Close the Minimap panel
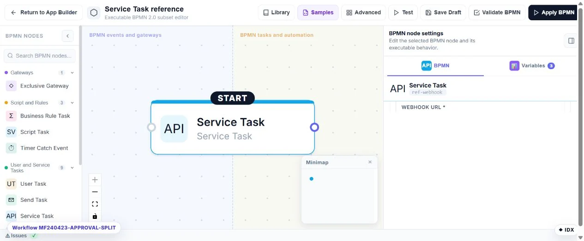This screenshot has width=584, height=241. click(x=370, y=162)
